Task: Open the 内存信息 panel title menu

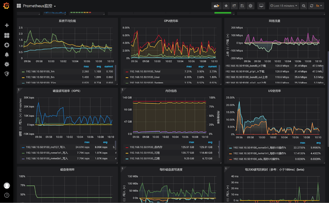Action: point(171,90)
